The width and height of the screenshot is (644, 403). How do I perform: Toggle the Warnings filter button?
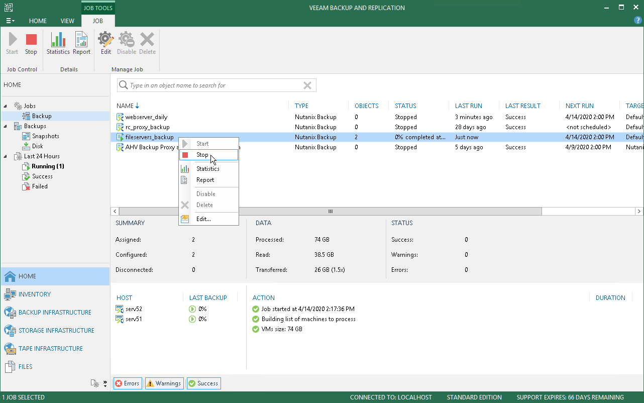point(164,383)
